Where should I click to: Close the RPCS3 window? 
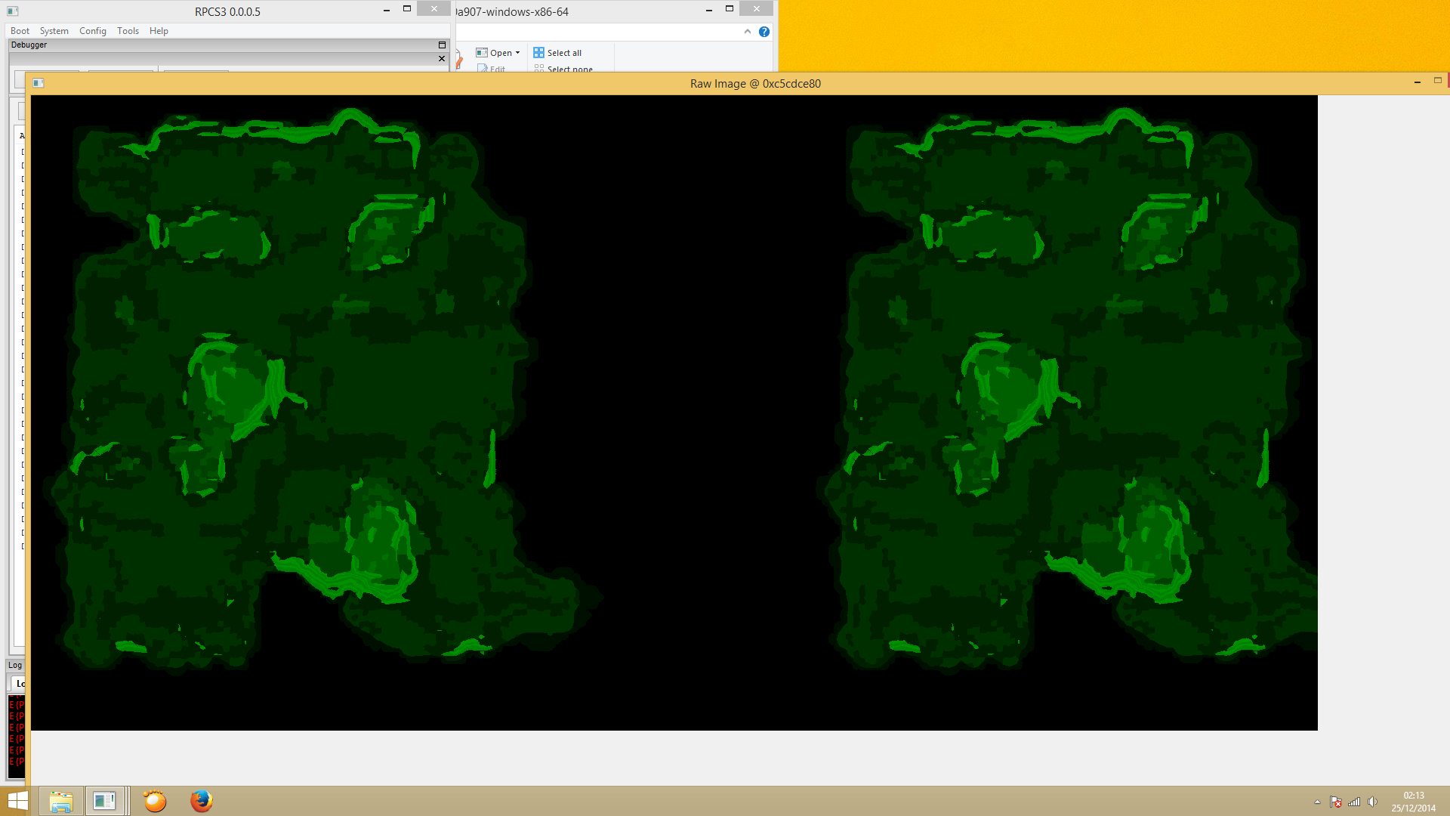(433, 9)
